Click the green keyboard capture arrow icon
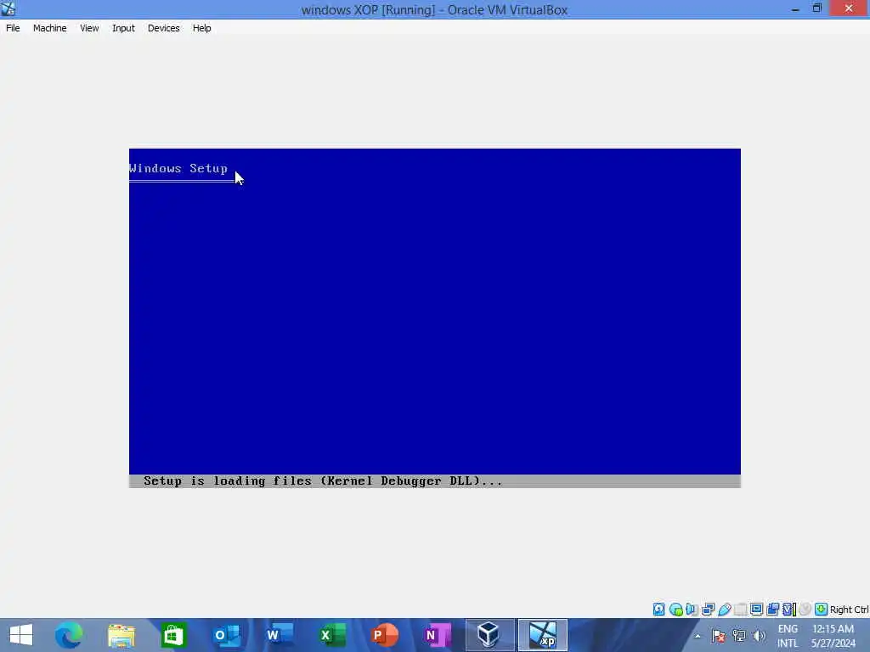This screenshot has width=870, height=652. [822, 610]
